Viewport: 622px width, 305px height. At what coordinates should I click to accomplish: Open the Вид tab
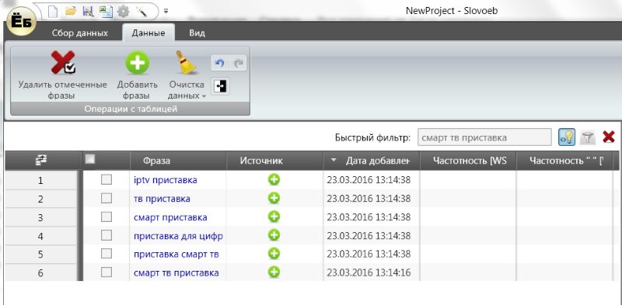pyautogui.click(x=197, y=33)
